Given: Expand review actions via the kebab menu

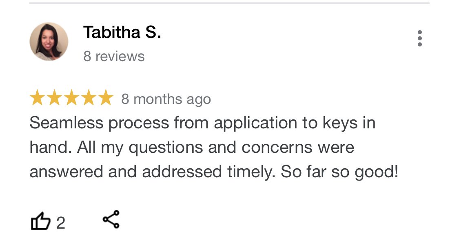Looking at the screenshot, I should [420, 39].
